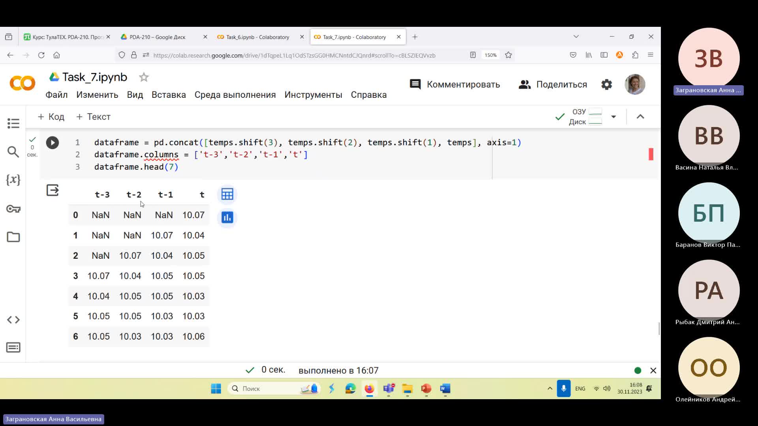This screenshot has width=758, height=426.
Task: Click the 150% zoom level indicator
Action: [490, 55]
